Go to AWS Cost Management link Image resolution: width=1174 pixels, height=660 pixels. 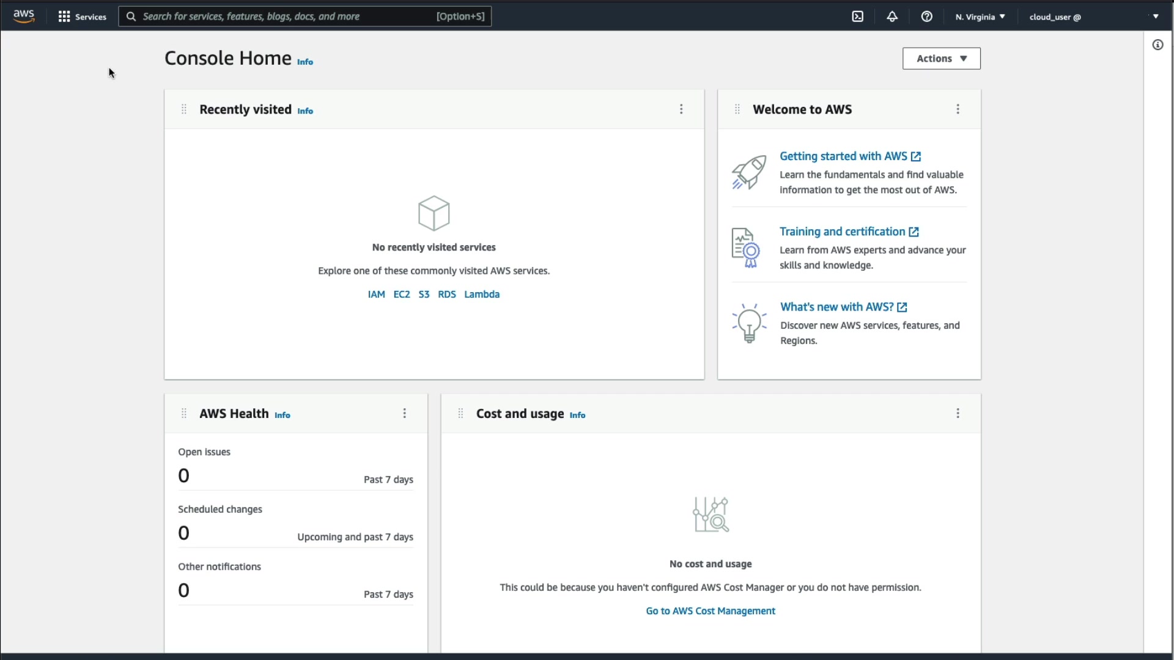click(x=710, y=610)
